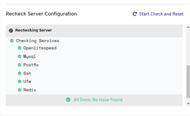Image resolution: width=190 pixels, height=116 pixels.
Task: Select the Ufw service name
Action: point(27,82)
